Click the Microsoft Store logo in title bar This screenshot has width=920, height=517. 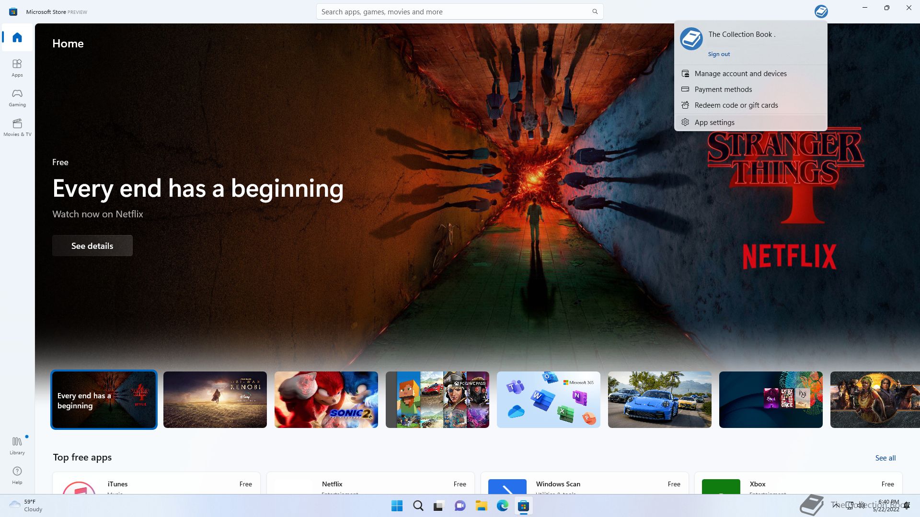click(13, 11)
